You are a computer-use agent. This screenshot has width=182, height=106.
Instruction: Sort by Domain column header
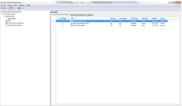(164, 19)
